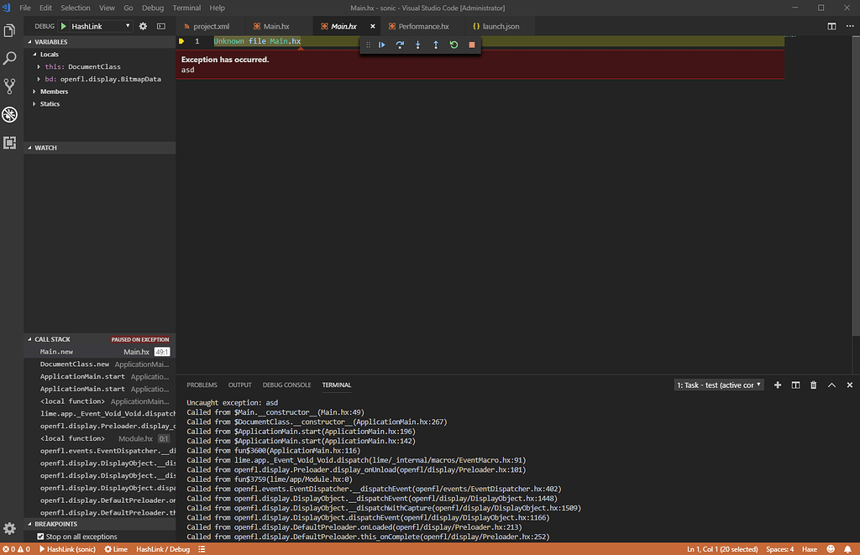Open Extensions view from activity bar
Screen dimensions: 860x555
pyautogui.click(x=9, y=143)
